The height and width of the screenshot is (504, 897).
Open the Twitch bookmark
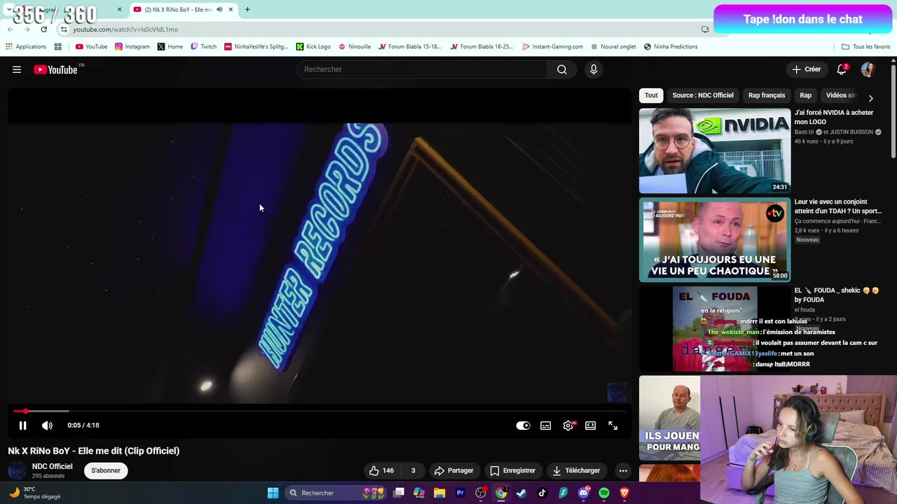tap(204, 47)
